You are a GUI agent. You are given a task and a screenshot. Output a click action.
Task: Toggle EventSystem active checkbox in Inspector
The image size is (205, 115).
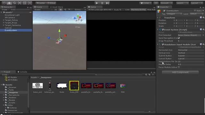(164, 11)
